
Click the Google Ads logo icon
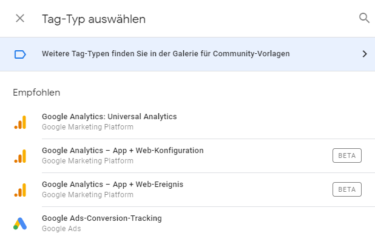20,223
